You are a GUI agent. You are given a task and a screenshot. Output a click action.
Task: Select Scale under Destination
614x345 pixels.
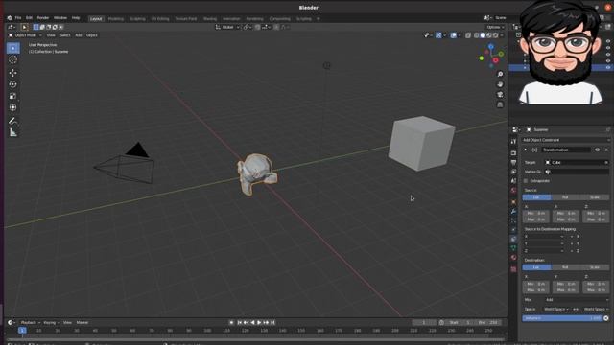tap(595, 267)
